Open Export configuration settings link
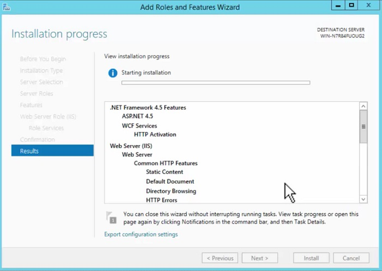Viewport: 382px width, 271px height. [141, 234]
